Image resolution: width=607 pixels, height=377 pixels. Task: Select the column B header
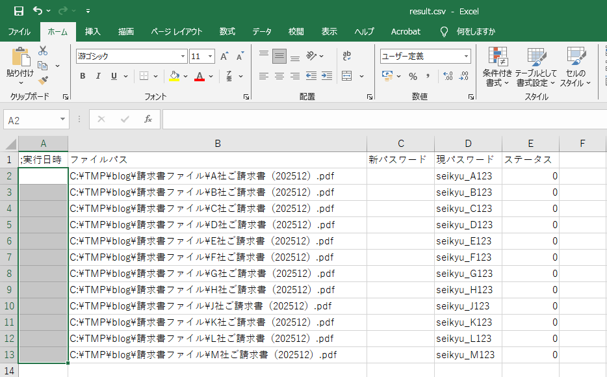217,144
